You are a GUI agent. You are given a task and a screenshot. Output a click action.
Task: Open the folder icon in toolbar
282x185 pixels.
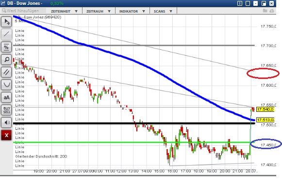click(265, 11)
